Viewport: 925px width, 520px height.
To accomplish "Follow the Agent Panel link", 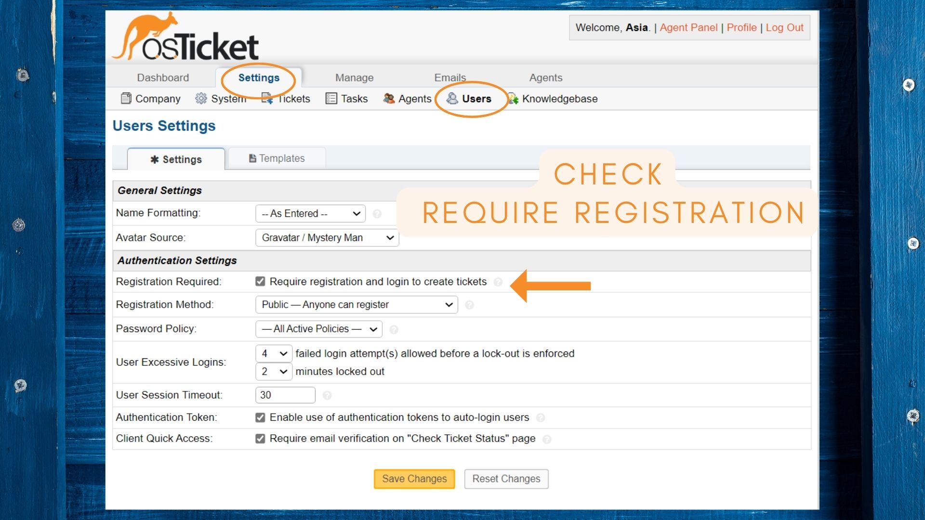I will point(688,27).
